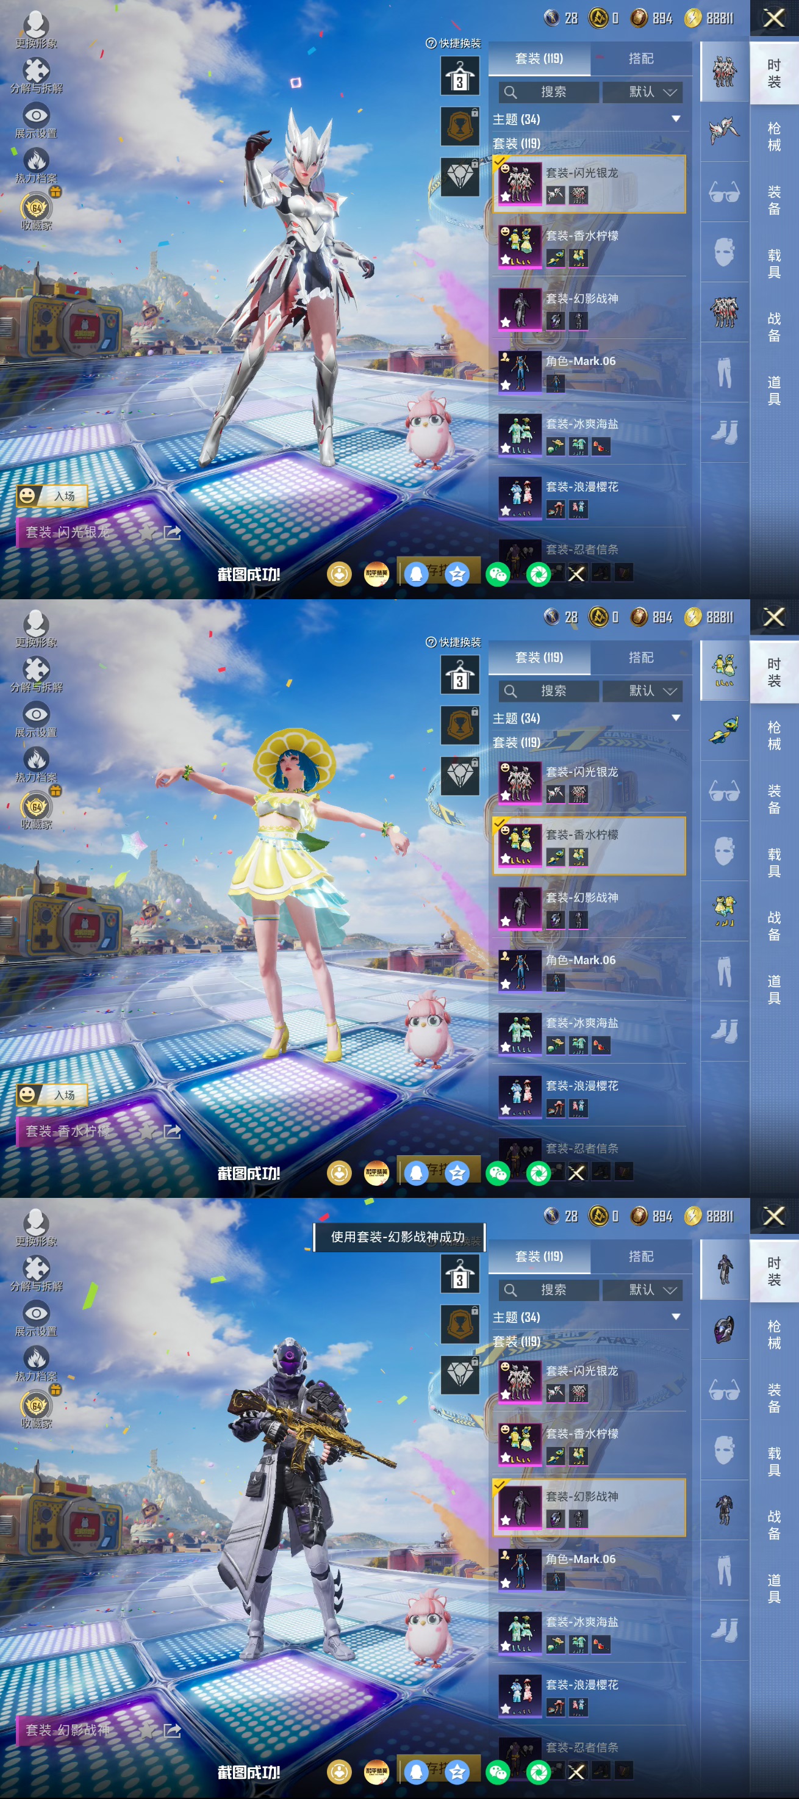Click glasses slot icon in silver dragon screenshot
This screenshot has height=1799, width=799.
723,192
